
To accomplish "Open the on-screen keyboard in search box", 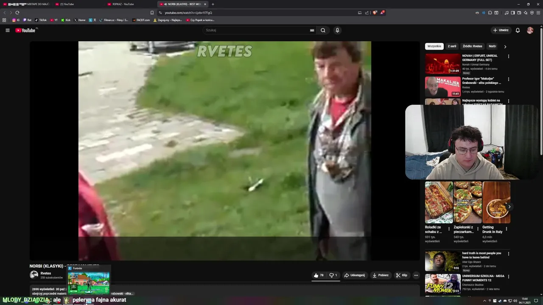I will click(312, 30).
